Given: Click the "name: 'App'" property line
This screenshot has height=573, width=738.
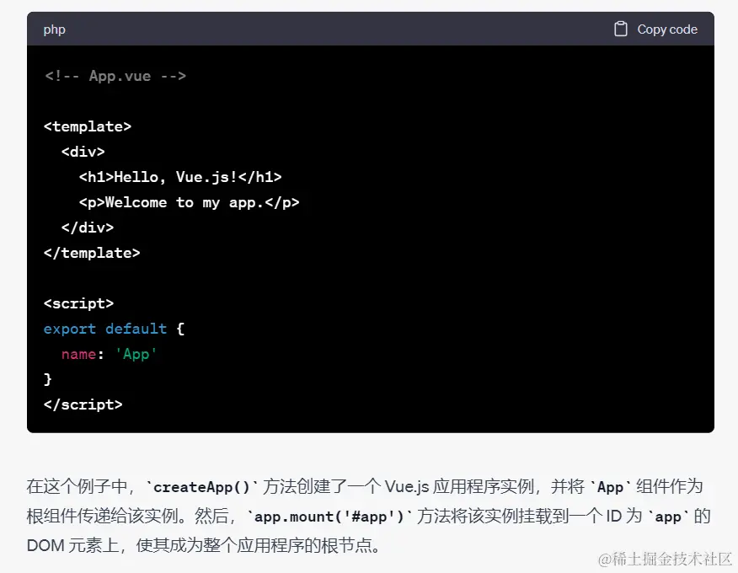Looking at the screenshot, I should 109,354.
